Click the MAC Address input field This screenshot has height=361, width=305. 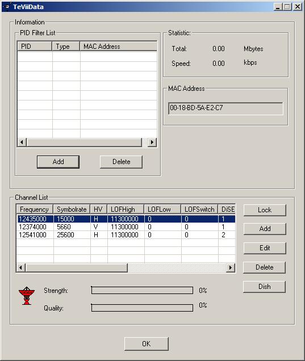point(225,108)
